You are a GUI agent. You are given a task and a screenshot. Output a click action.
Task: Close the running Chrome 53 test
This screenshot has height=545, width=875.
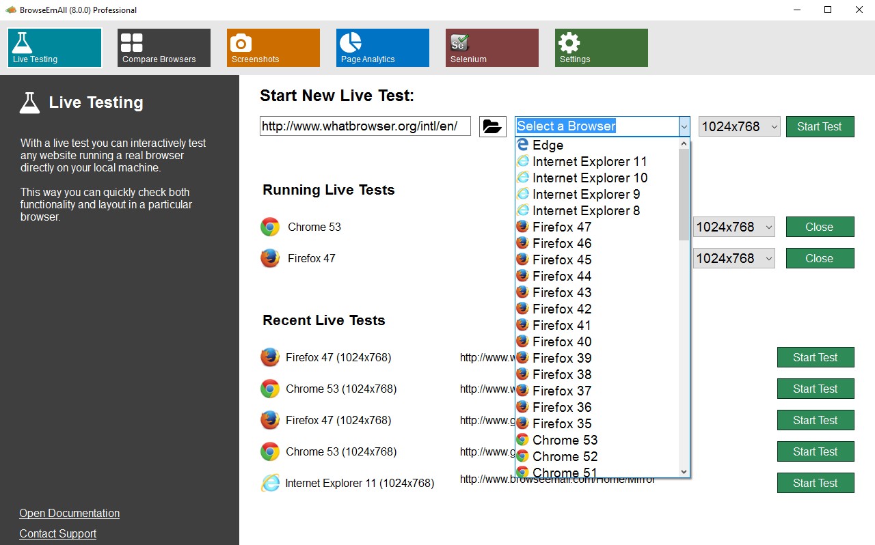click(x=820, y=227)
